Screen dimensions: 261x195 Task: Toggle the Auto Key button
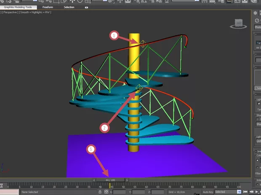tap(208, 192)
